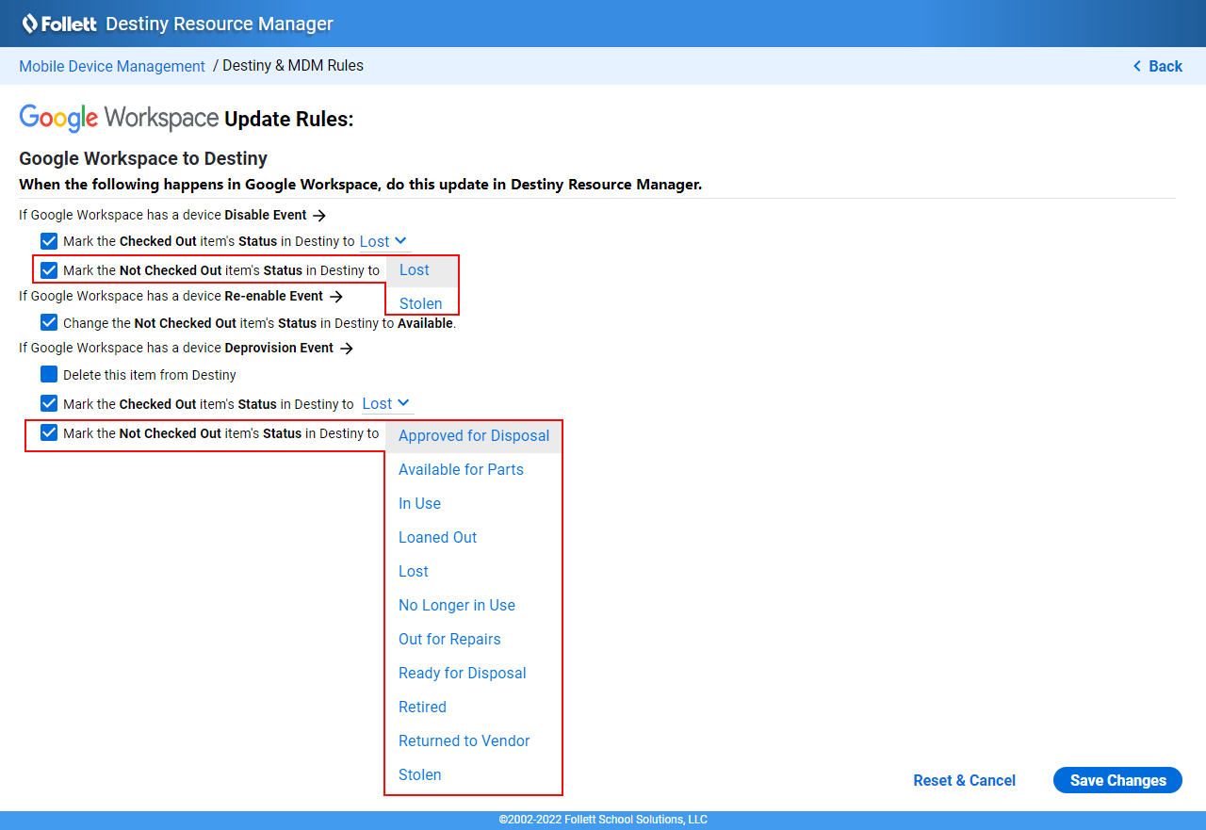Viewport: 1206px width, 830px height.
Task: Click Reset & Cancel link
Action: [964, 780]
